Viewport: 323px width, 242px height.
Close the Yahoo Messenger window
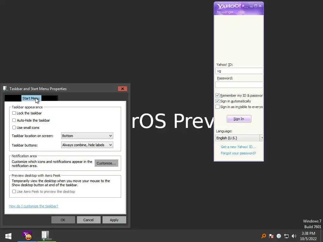click(x=260, y=6)
